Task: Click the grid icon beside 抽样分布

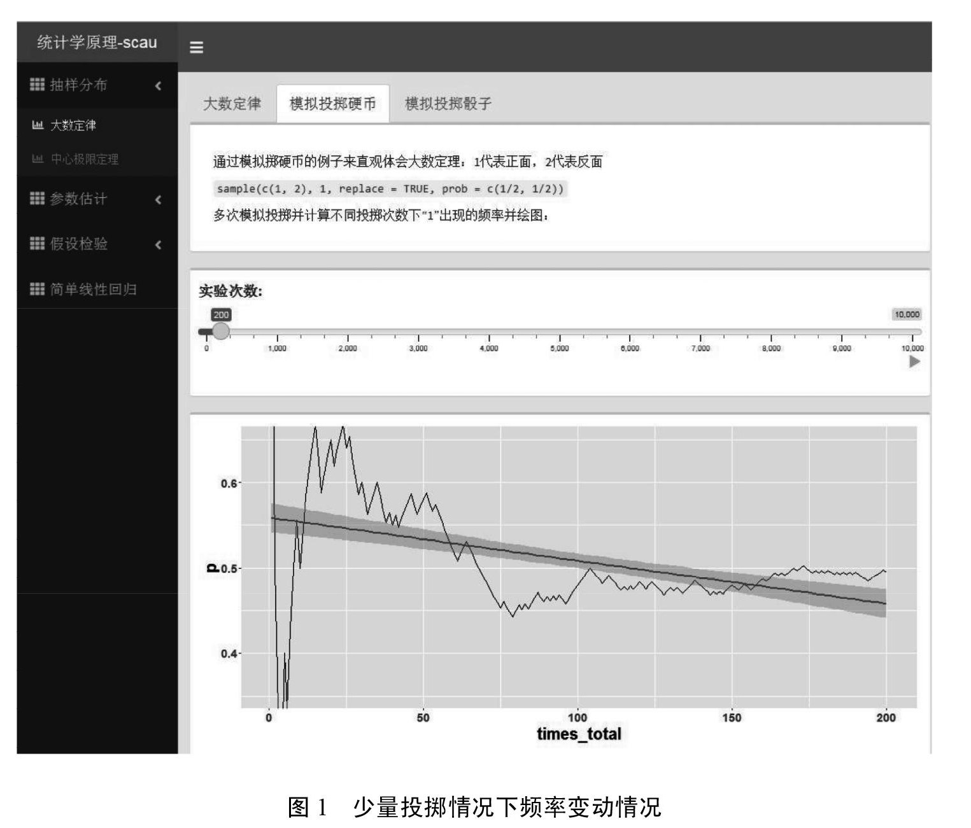Action: tap(37, 85)
